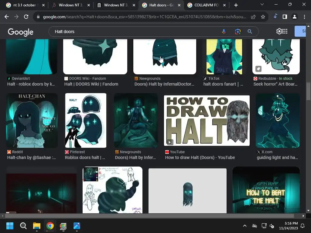The width and height of the screenshot is (311, 233).
Task: Go back to the previous page
Action: point(7,17)
